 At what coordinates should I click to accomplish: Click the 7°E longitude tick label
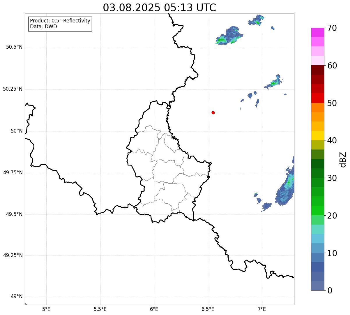click(262, 309)
